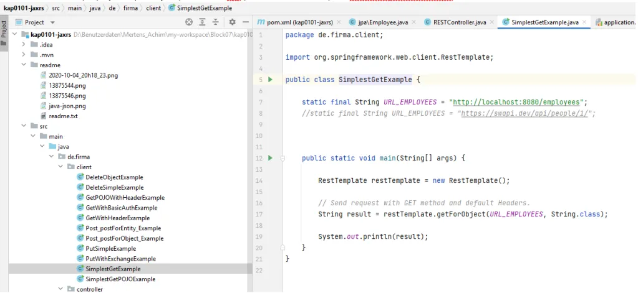The image size is (638, 293).
Task: Hide the Project tool window
Action: tap(245, 22)
